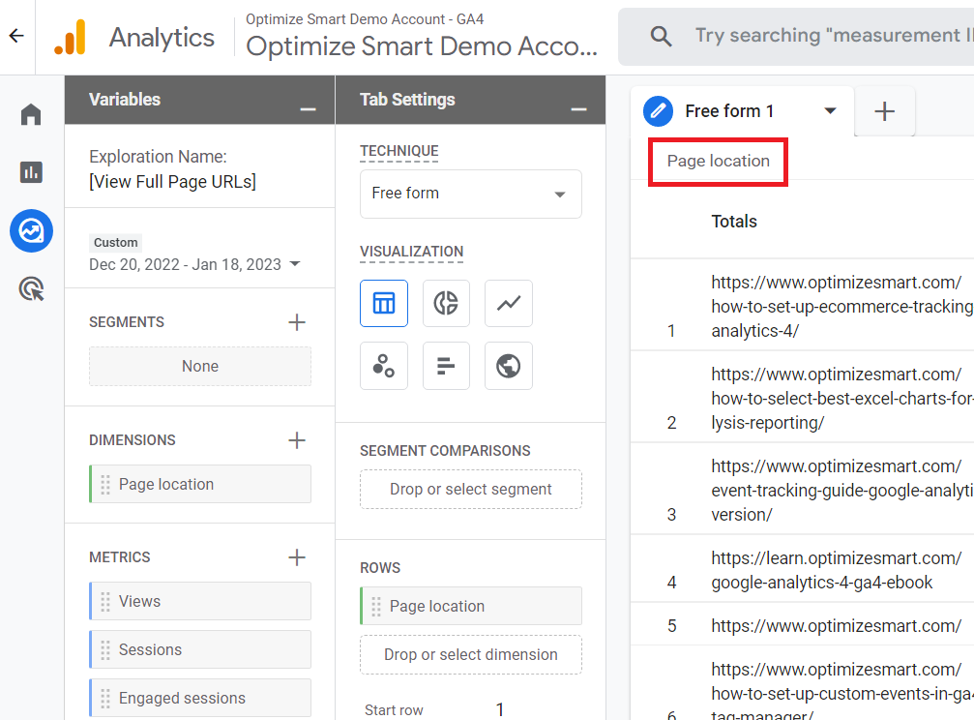Select the table visualization

(x=384, y=303)
